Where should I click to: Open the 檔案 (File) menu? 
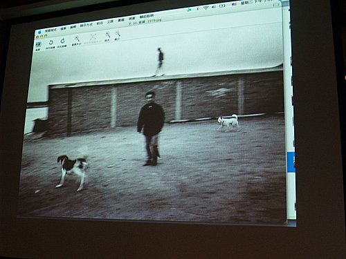[63, 28]
